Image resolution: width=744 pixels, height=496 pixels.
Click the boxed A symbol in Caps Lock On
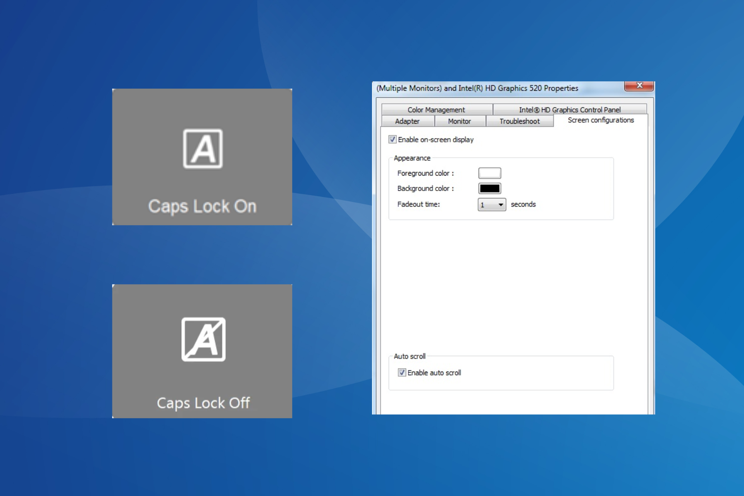(202, 148)
